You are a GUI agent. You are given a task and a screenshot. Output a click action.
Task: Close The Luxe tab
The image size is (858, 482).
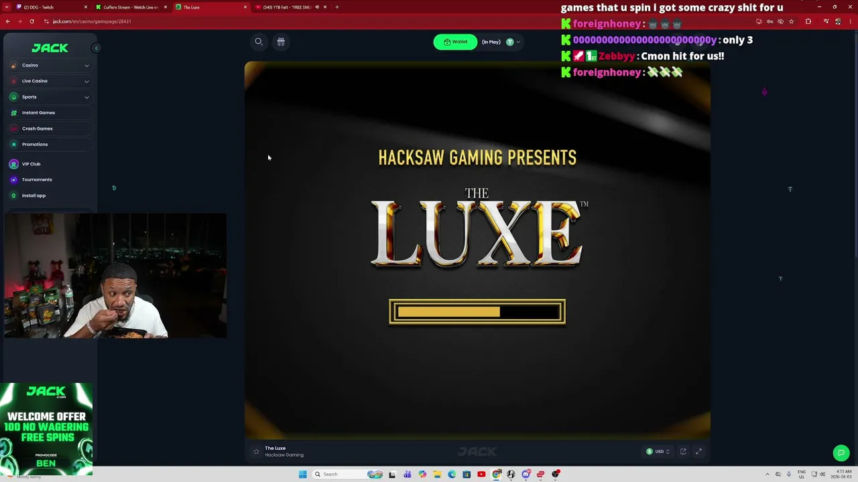(245, 7)
